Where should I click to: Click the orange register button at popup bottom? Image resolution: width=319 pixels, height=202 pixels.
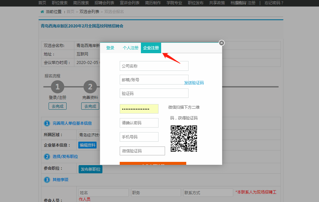coord(153,163)
